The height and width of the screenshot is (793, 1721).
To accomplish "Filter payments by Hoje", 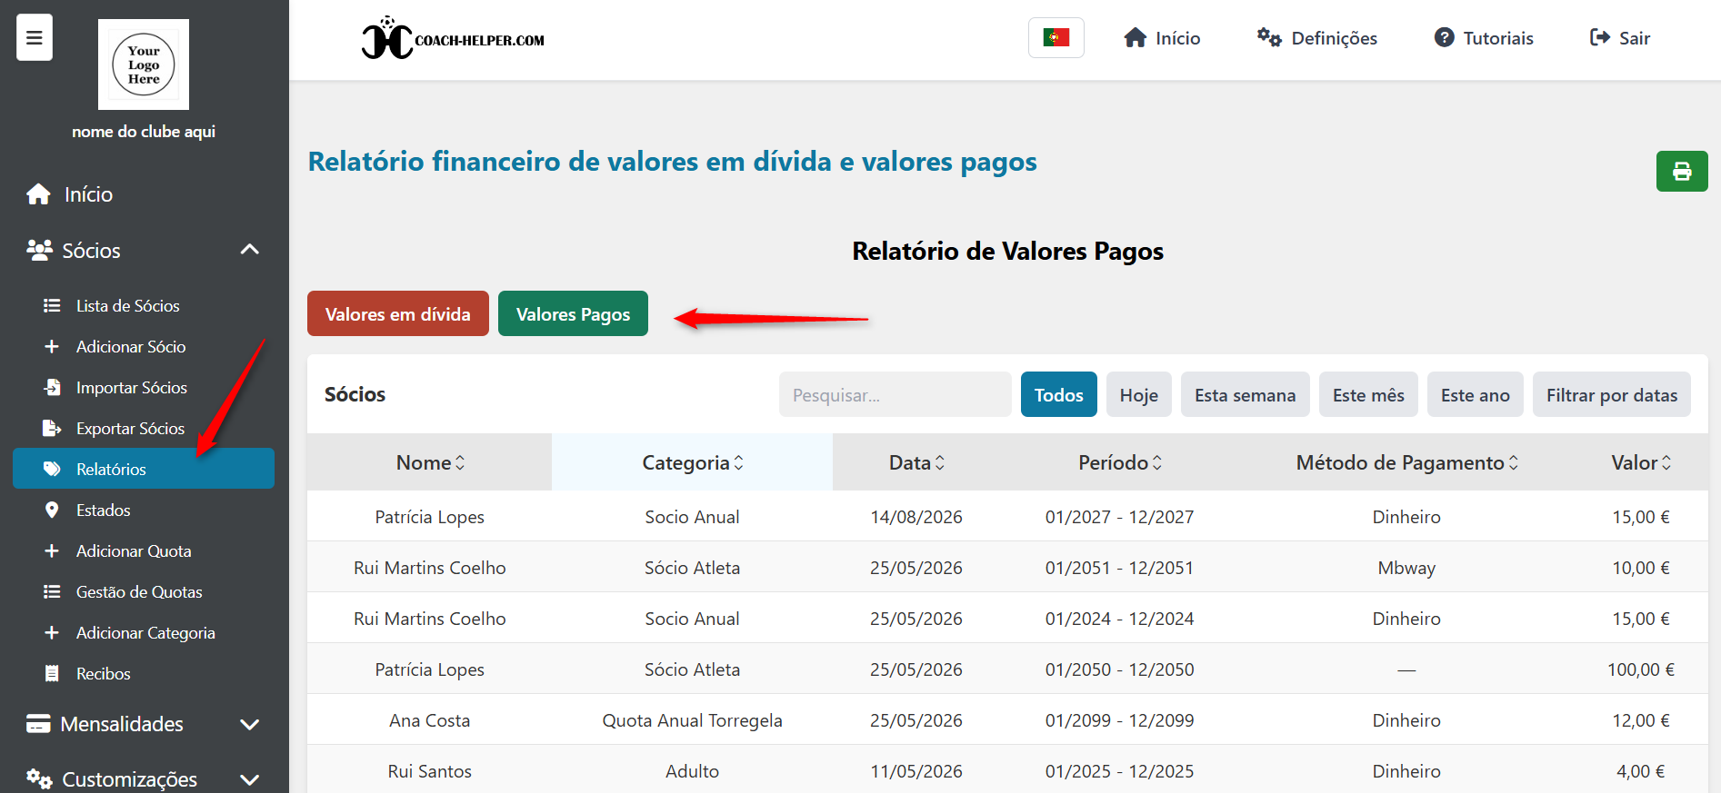I will coord(1139,394).
